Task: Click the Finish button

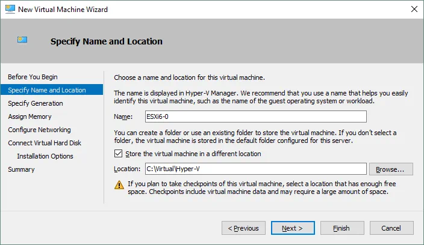Action: [x=342, y=228]
